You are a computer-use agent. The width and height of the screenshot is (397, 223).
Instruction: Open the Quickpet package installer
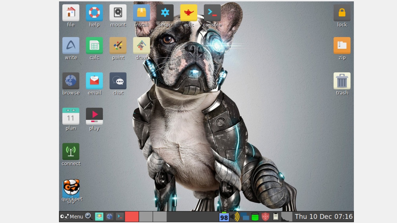(71, 187)
